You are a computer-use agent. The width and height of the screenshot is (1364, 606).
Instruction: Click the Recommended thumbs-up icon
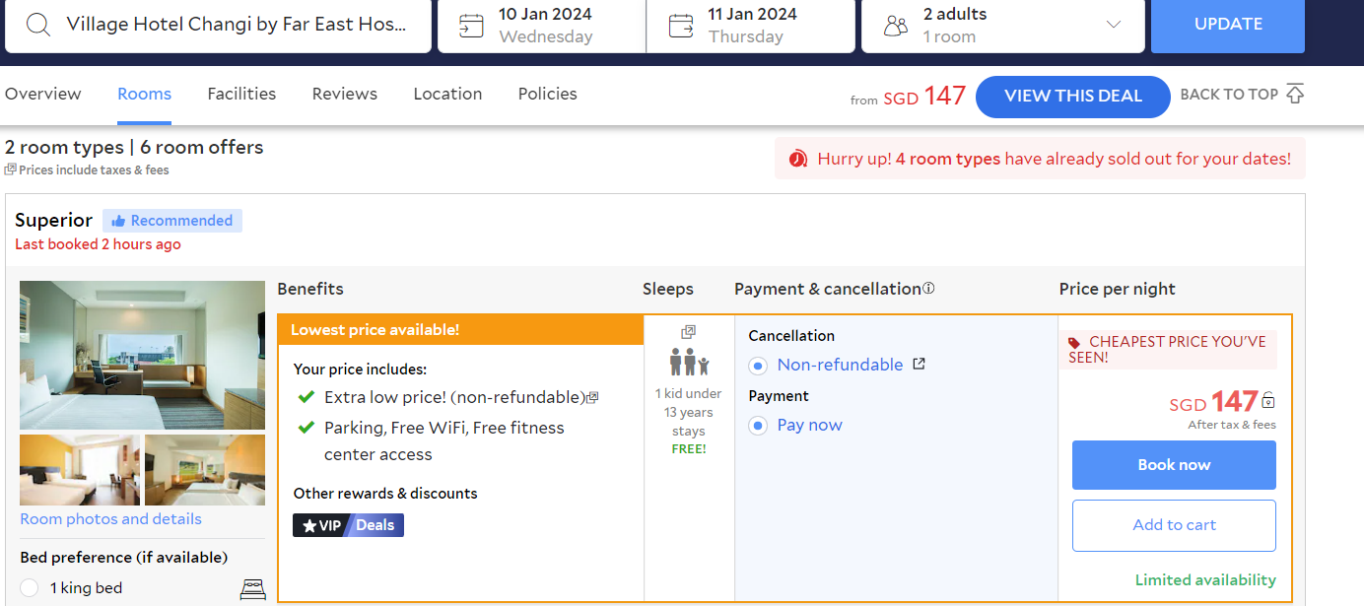[x=118, y=221]
